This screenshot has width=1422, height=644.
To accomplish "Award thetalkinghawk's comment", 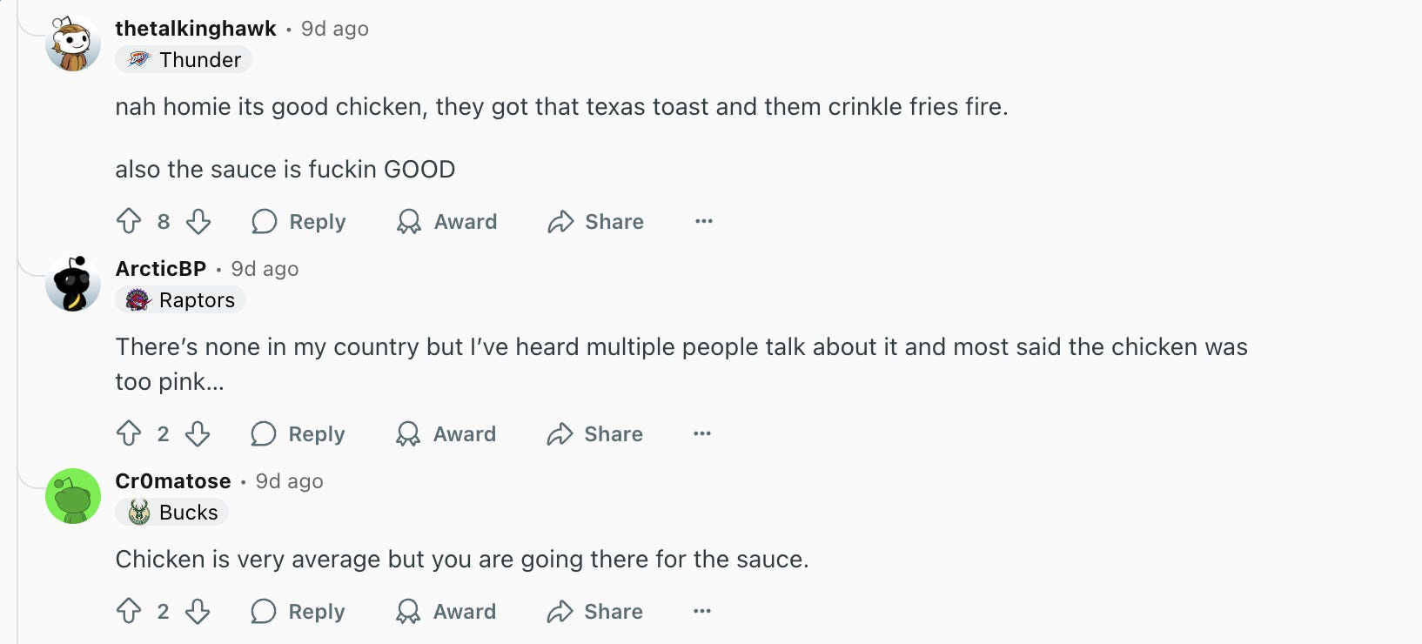I will tap(446, 221).
